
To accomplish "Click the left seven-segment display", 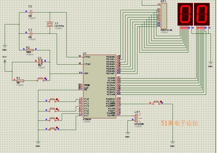I will (185, 14).
